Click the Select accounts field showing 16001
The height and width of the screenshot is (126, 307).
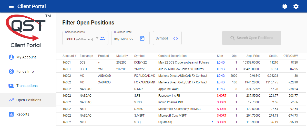click(x=85, y=38)
